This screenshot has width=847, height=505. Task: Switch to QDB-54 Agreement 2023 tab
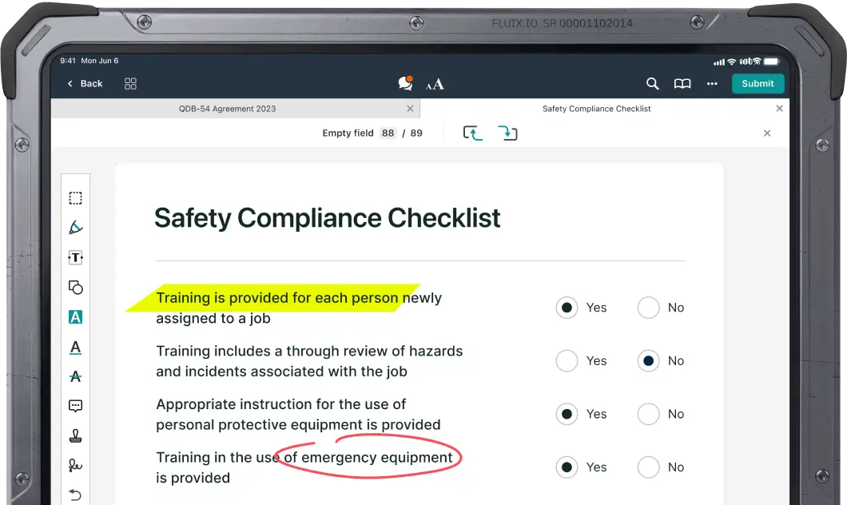point(228,109)
